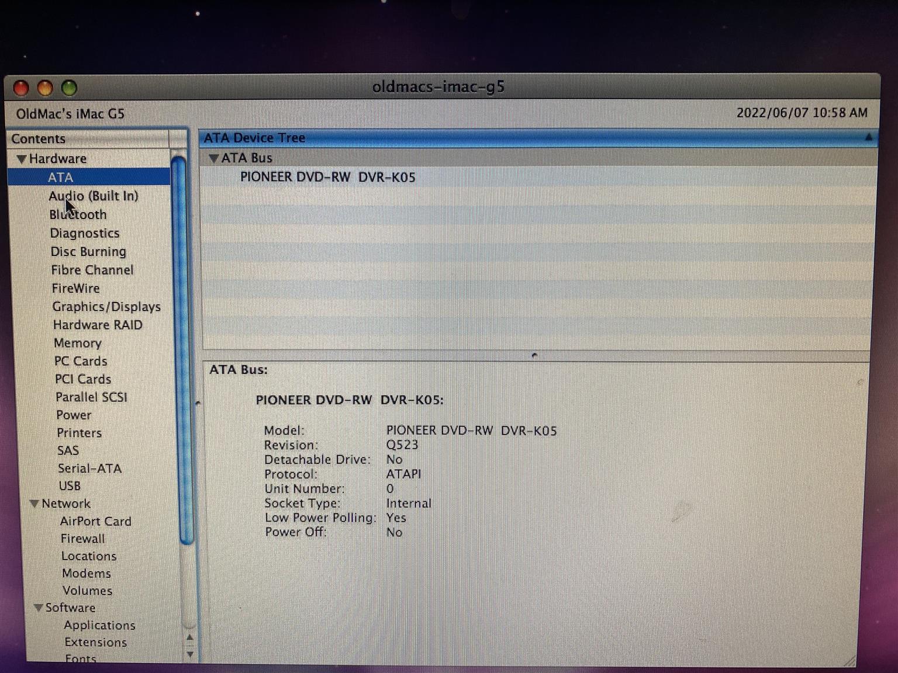
Task: Click the yellow minimize window button
Action: pos(45,88)
